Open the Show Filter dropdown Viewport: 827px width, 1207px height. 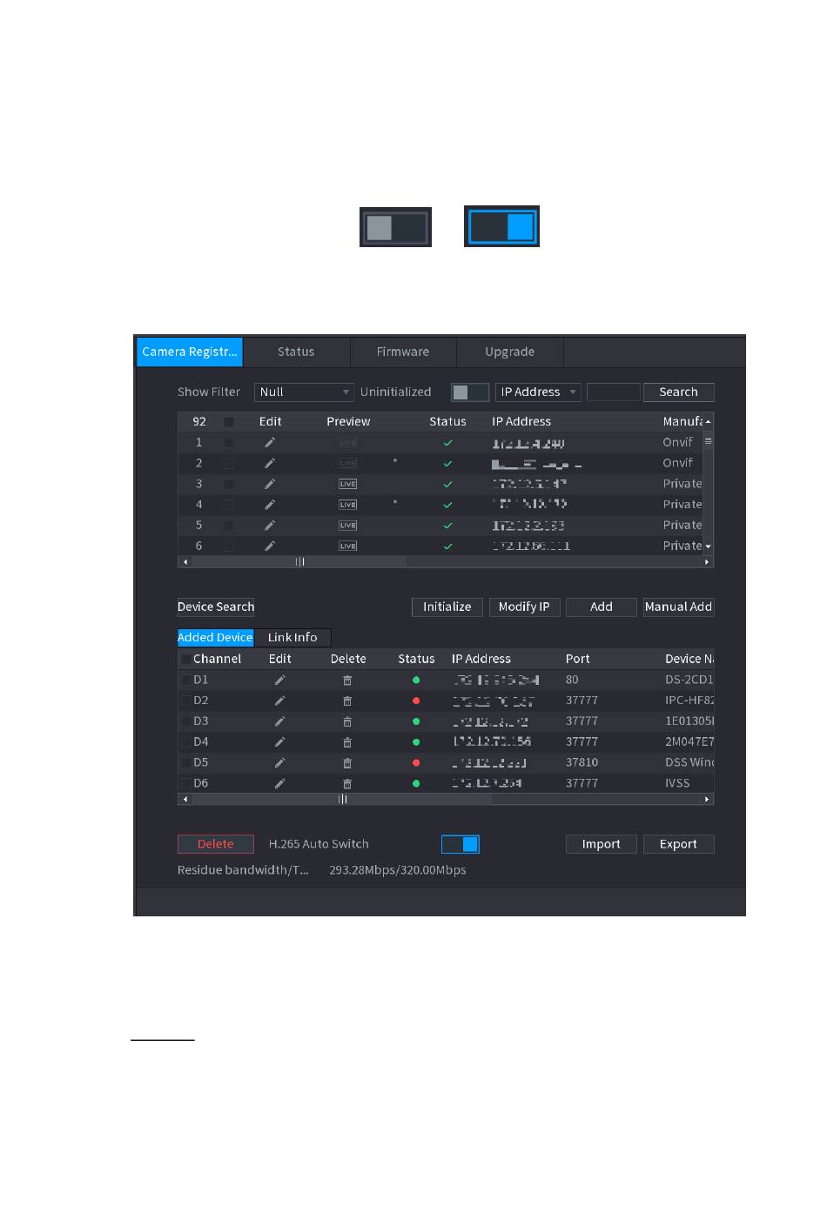pyautogui.click(x=304, y=392)
